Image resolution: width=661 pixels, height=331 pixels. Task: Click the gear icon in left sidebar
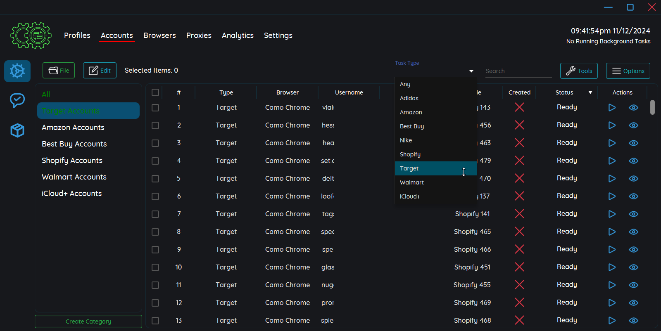tap(17, 71)
